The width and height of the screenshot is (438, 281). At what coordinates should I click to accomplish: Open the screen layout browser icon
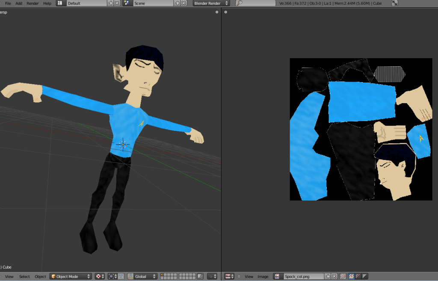(x=60, y=3)
